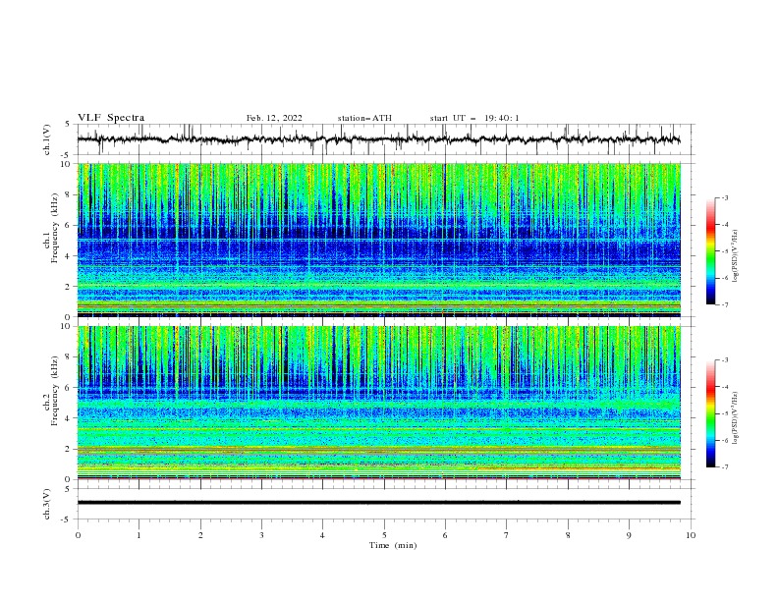The height and width of the screenshot is (601, 778).
Task: Click the time axis tick label "2"
Action: pyautogui.click(x=200, y=535)
